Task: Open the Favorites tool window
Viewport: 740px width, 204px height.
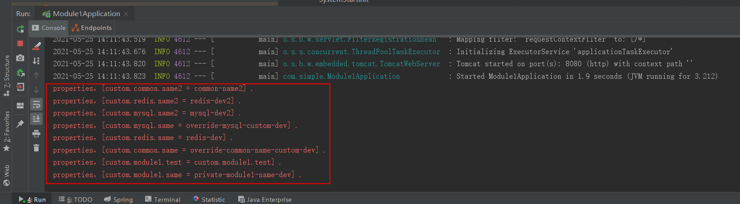Action: 7,131
